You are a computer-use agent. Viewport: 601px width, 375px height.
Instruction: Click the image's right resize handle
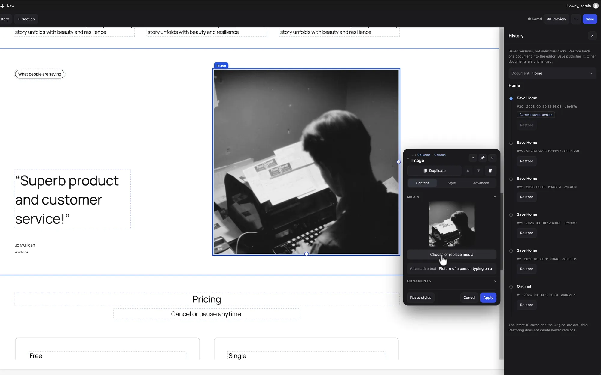coord(399,162)
